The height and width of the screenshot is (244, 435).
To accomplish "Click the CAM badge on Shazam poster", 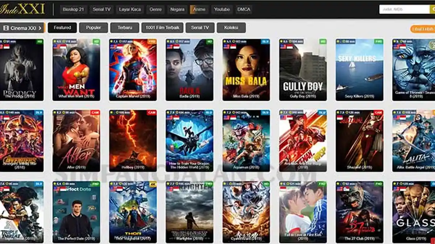I will pyautogui.click(x=378, y=113).
